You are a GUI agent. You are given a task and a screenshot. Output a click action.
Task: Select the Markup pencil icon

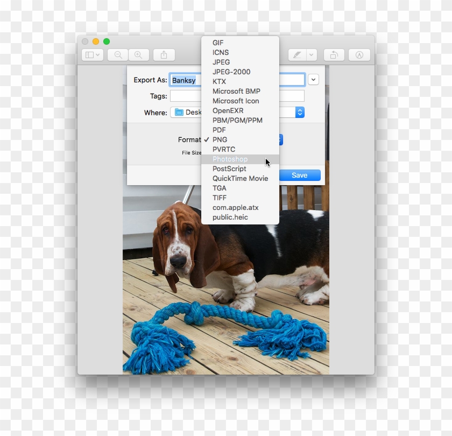(296, 54)
